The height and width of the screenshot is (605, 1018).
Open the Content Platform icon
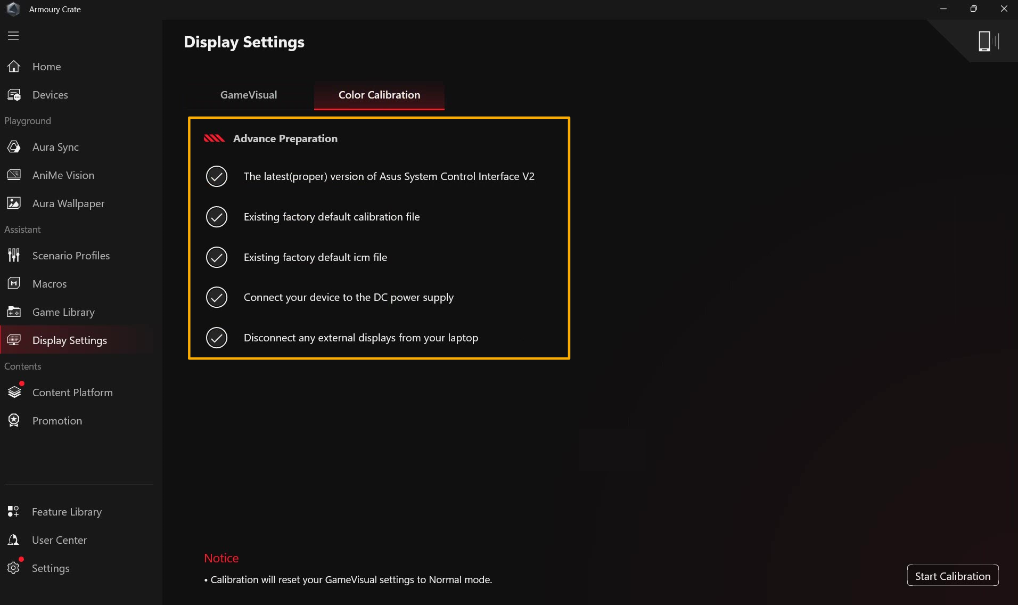click(14, 393)
